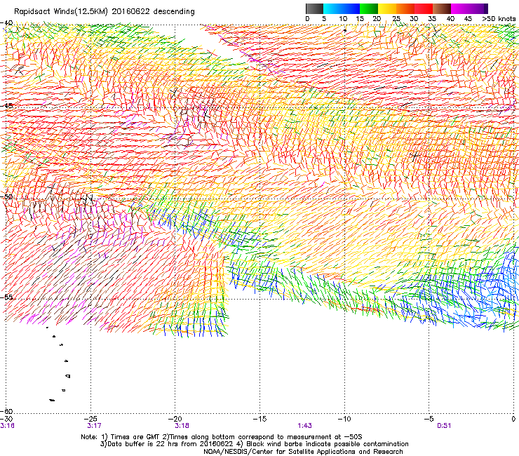
Task: Click the NOAA/NESDIS credit line
Action: tap(303, 452)
